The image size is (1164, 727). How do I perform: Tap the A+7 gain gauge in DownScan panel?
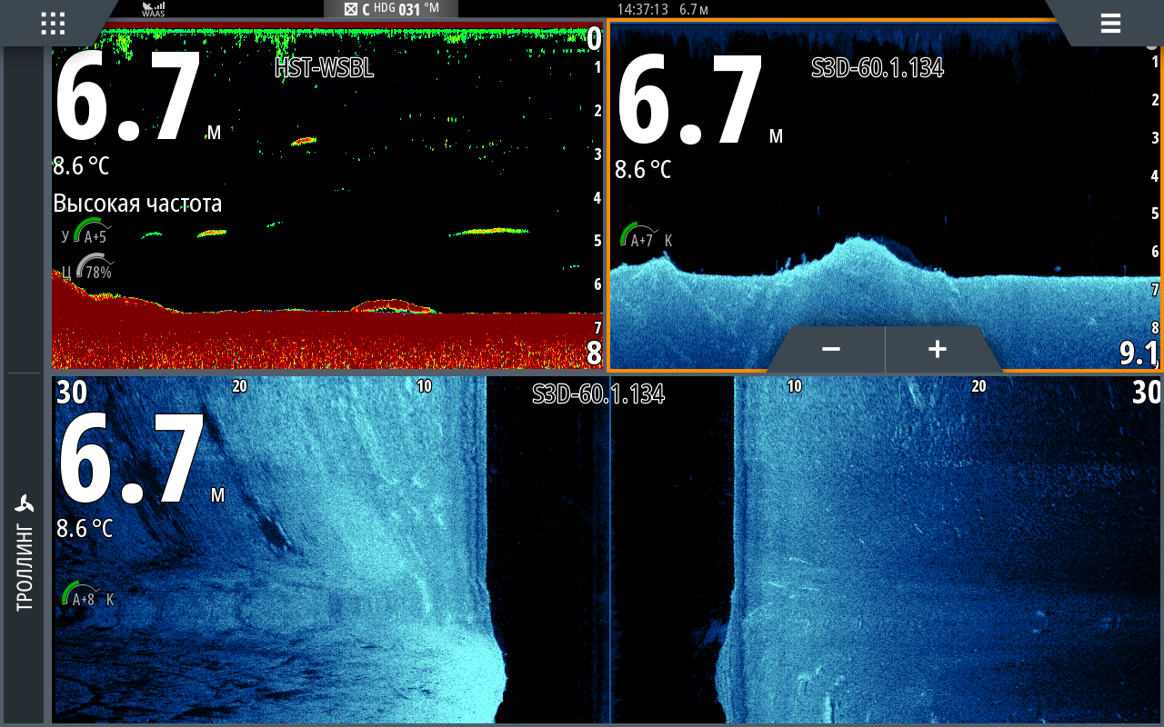pyautogui.click(x=639, y=238)
